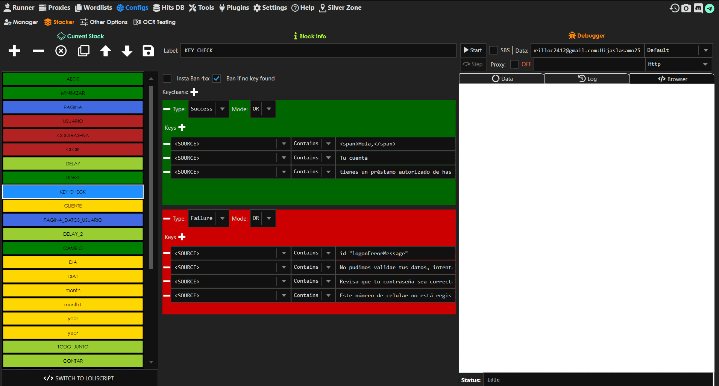Switch to the OCR Testing tab
Viewport: 719px width, 386px height.
155,22
